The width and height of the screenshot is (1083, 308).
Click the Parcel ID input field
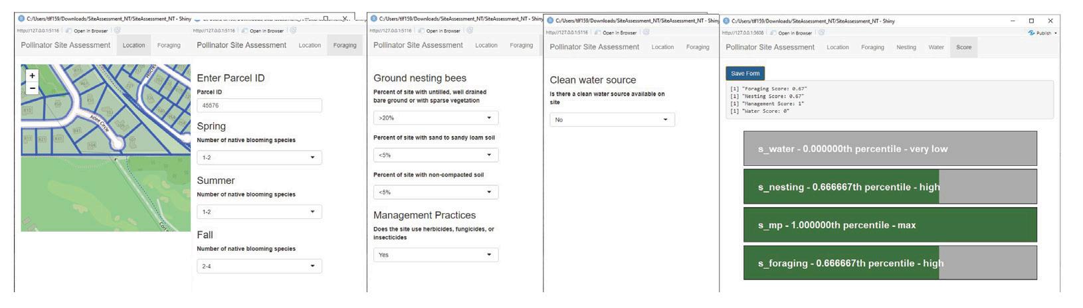tap(259, 106)
